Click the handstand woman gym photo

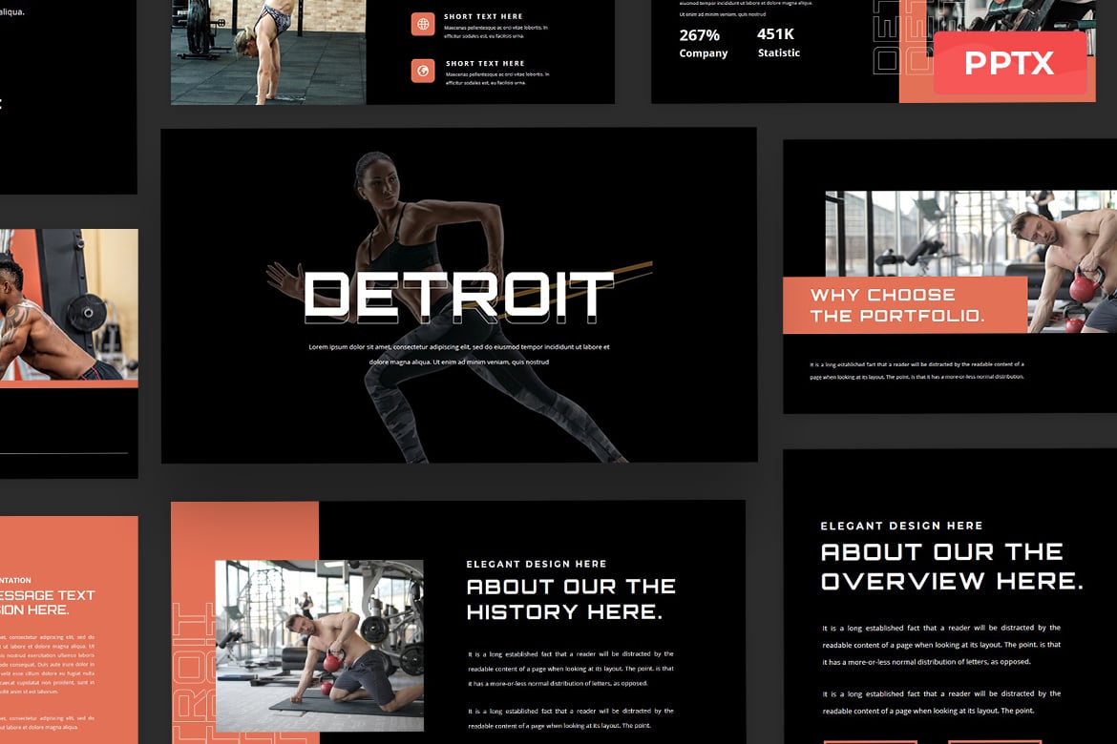pyautogui.click(x=268, y=52)
